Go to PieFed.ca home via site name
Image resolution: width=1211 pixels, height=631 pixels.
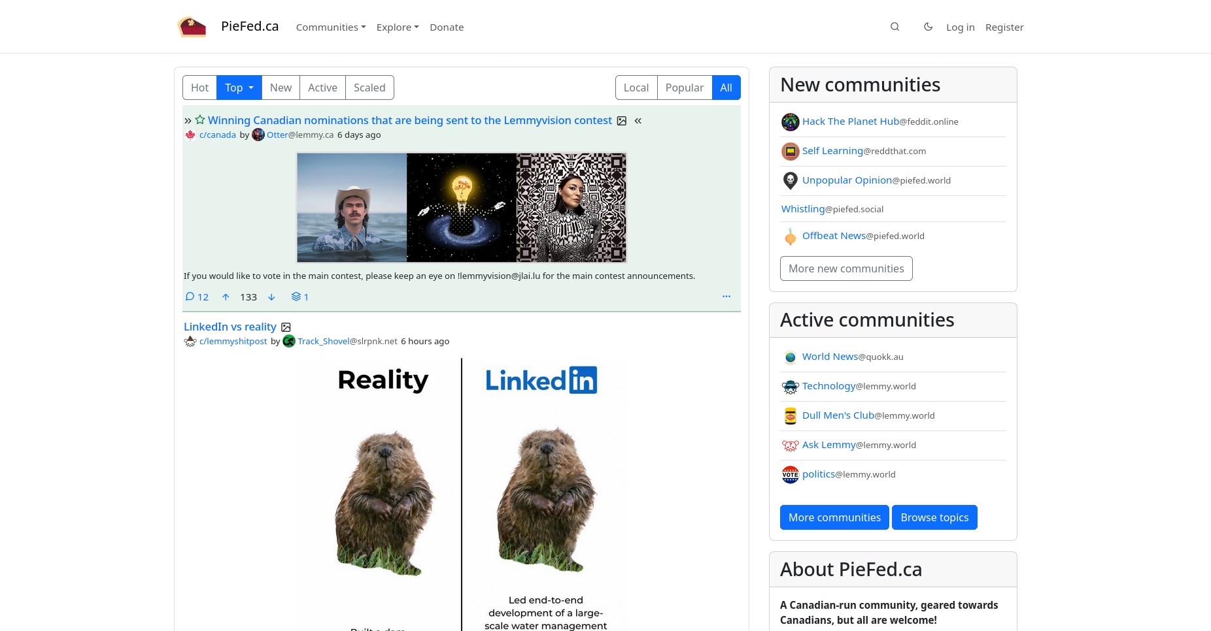point(250,26)
